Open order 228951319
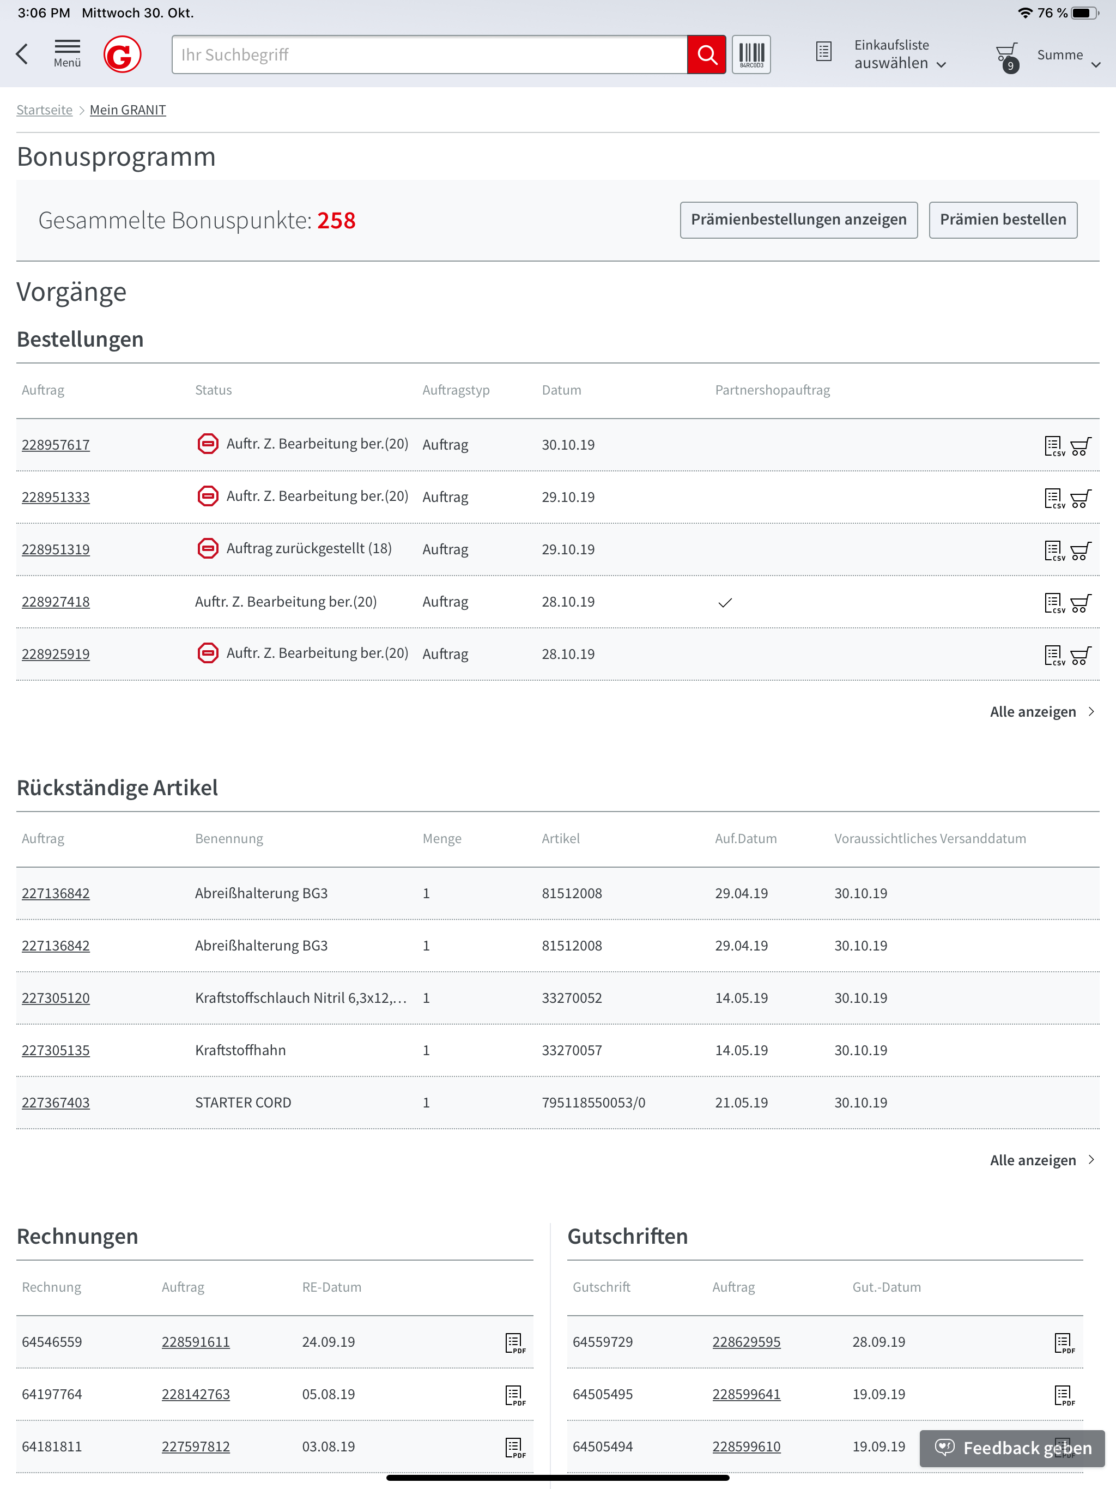1116x1489 pixels. 56,550
